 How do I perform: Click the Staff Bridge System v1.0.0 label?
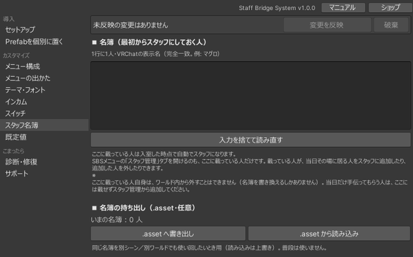click(277, 8)
